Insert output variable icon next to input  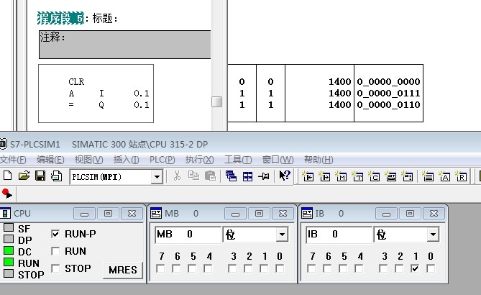click(x=324, y=176)
